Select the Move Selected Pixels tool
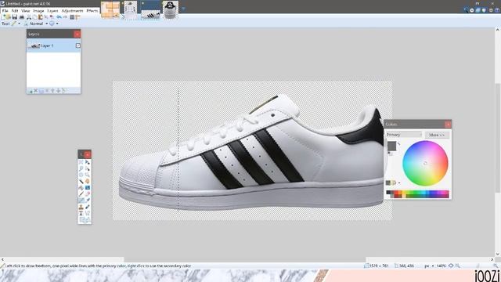The image size is (501, 282). (x=87, y=162)
